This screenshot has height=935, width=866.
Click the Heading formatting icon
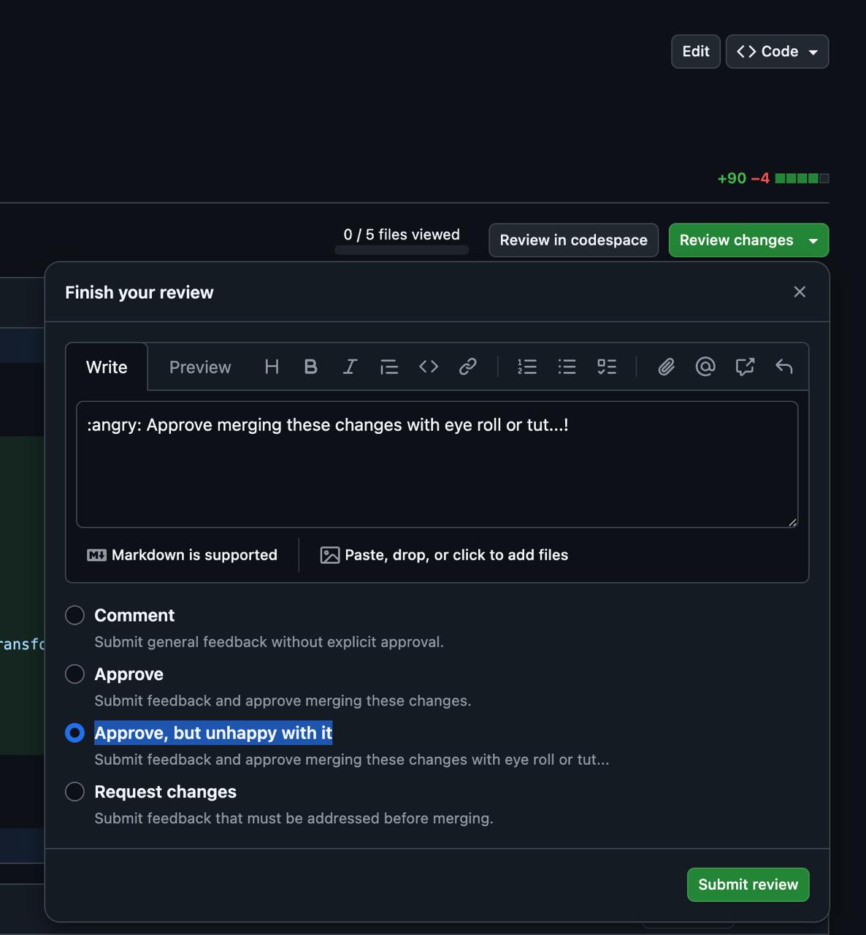click(272, 367)
